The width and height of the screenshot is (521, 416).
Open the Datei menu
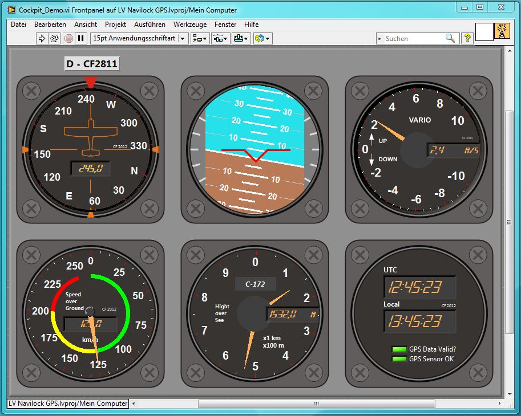click(18, 25)
